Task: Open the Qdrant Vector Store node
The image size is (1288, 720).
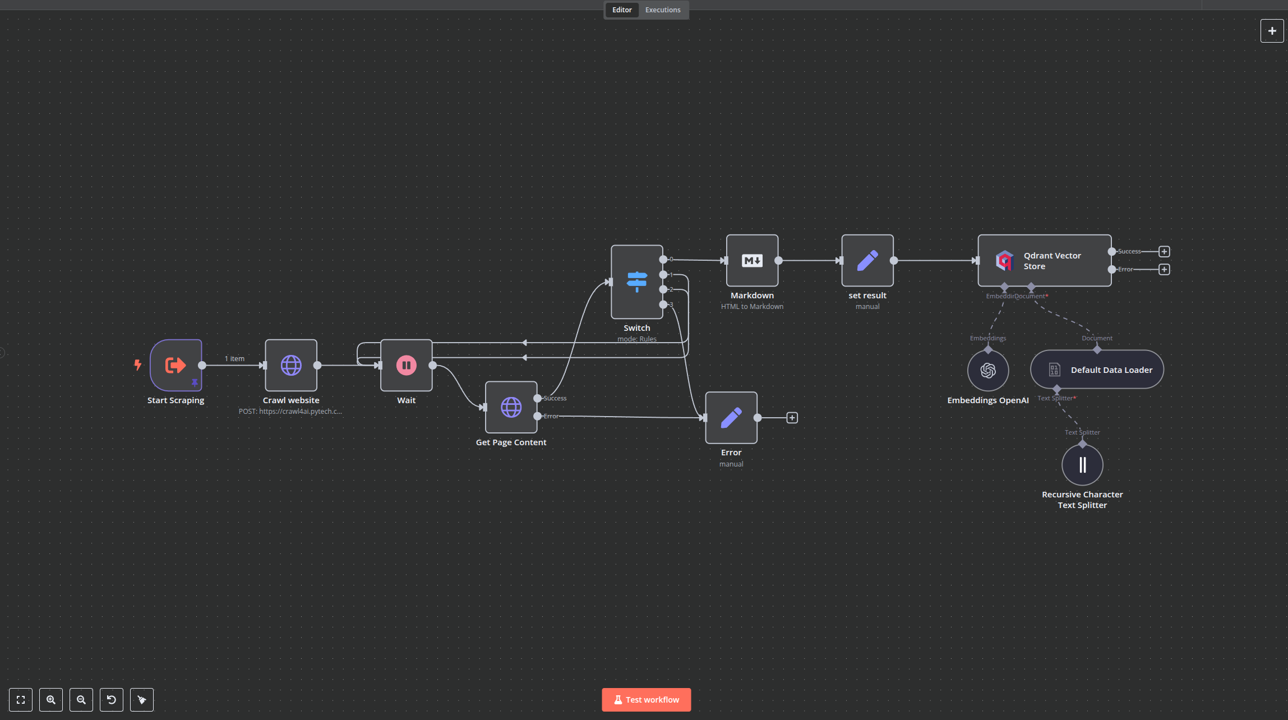Action: click(x=1043, y=260)
